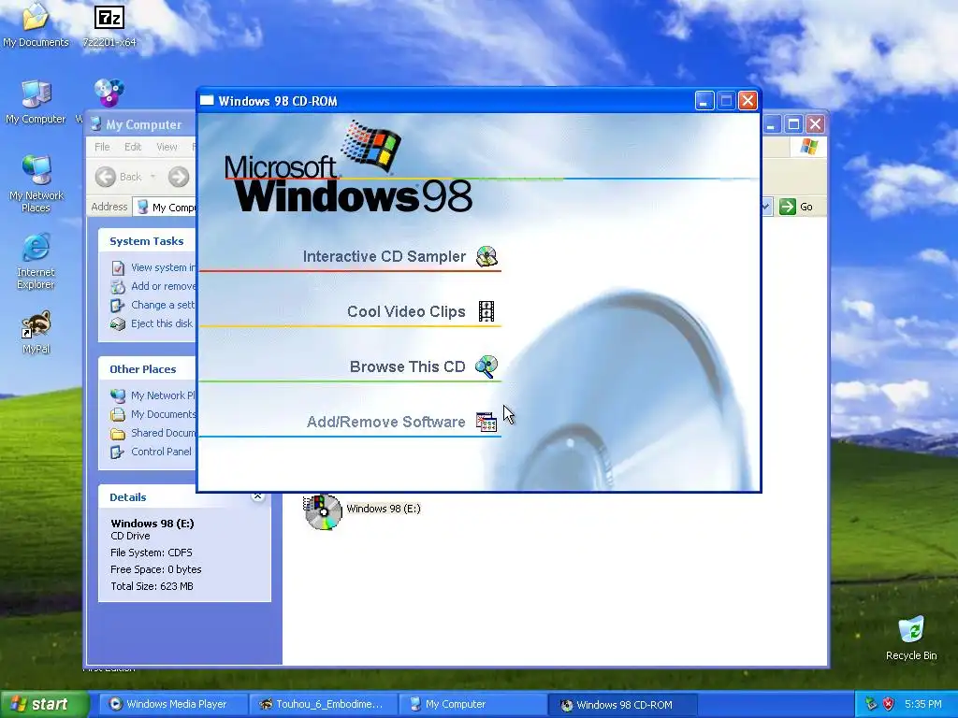958x718 pixels.
Task: Close the Windows 98 CD-ROM window
Action: tap(748, 101)
